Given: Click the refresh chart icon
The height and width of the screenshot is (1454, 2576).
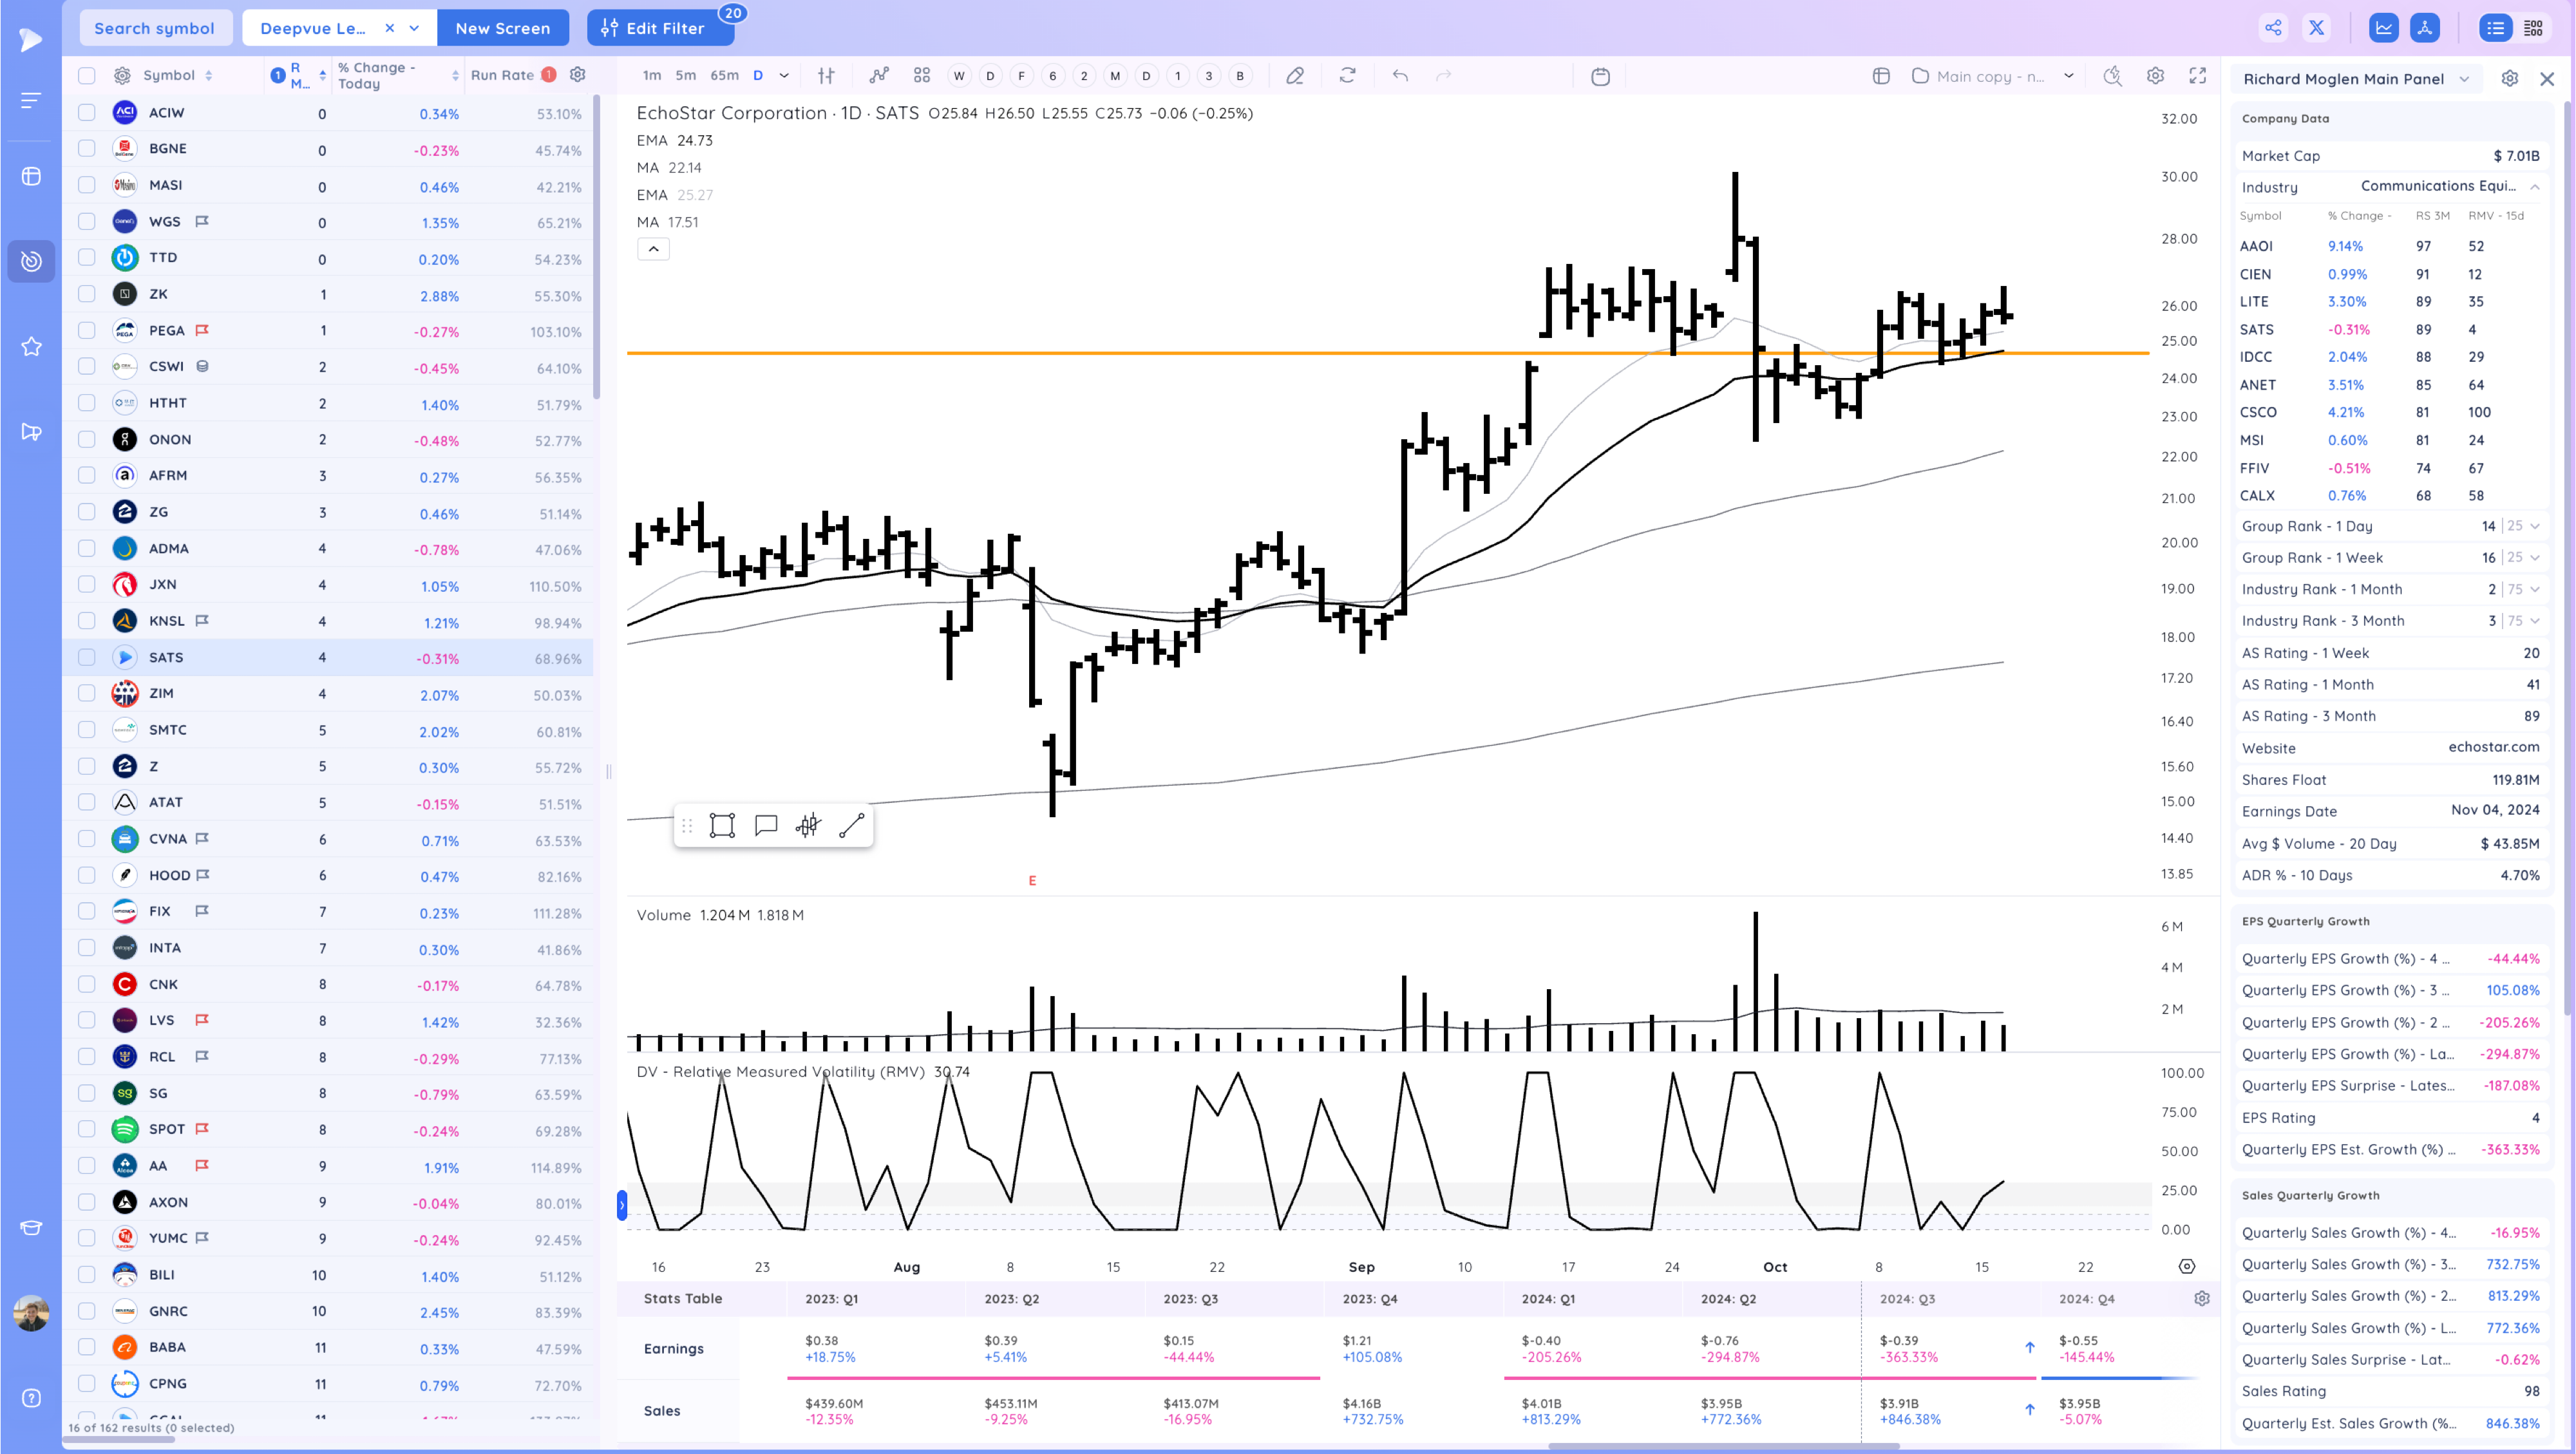Looking at the screenshot, I should click(x=1348, y=76).
